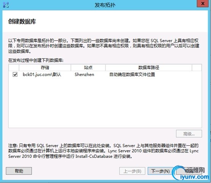Click the 站点 column header

88,67
